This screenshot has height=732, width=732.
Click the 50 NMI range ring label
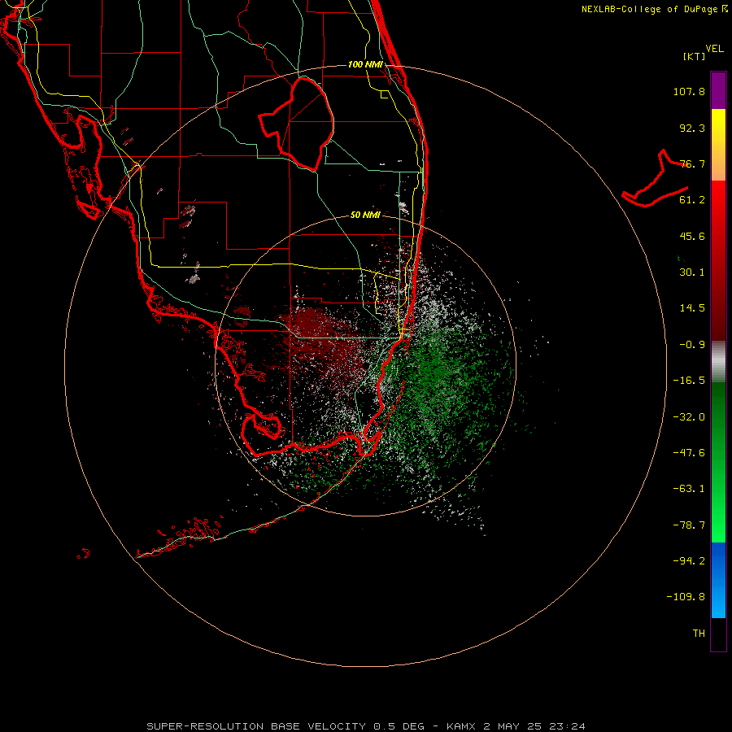(365, 215)
